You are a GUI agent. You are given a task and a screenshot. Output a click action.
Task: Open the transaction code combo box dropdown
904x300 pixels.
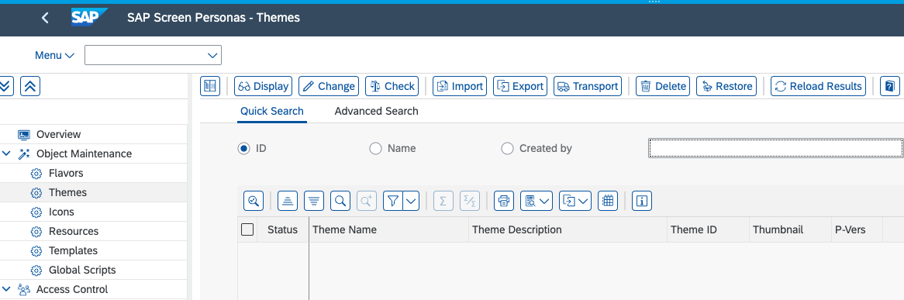click(x=212, y=55)
